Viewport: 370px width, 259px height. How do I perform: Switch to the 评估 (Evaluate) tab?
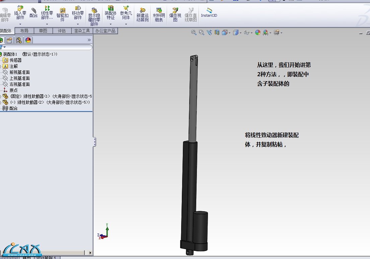coord(62,31)
